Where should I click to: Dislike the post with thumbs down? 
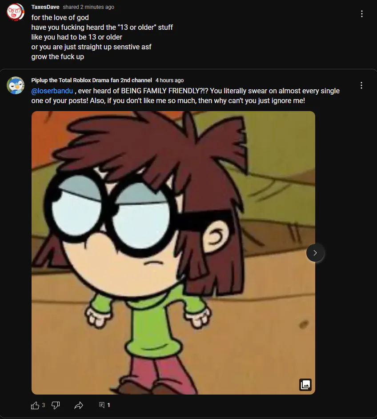coord(56,405)
